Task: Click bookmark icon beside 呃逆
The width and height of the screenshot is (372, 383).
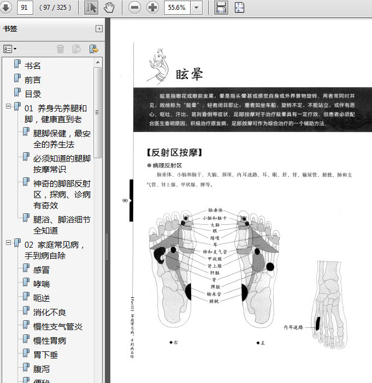Action: 26,297
